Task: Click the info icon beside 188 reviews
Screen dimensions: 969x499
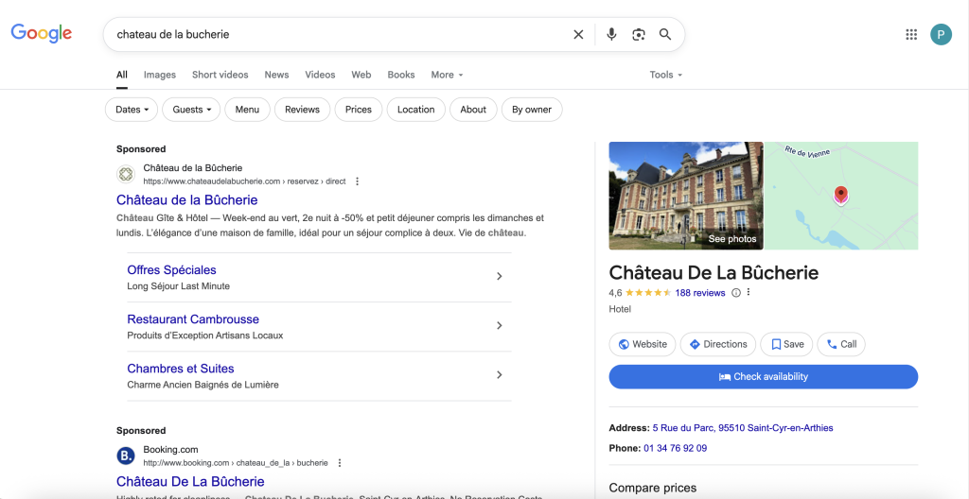Action: point(736,293)
